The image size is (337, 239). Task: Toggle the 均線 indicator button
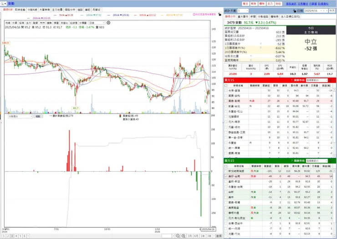coord(8,23)
